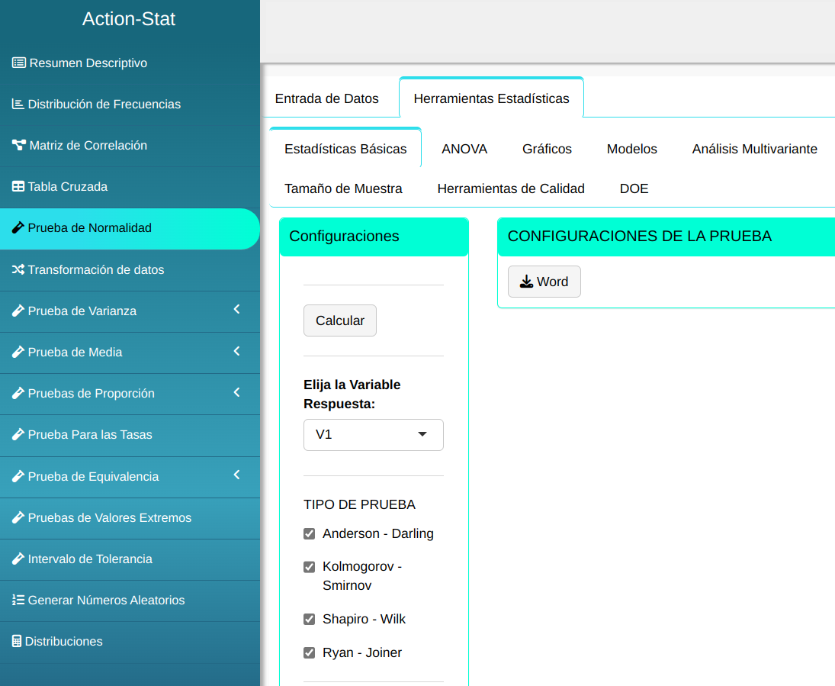835x686 pixels.
Task: Toggle the Shapiro - Wilk checkbox
Action: click(309, 619)
